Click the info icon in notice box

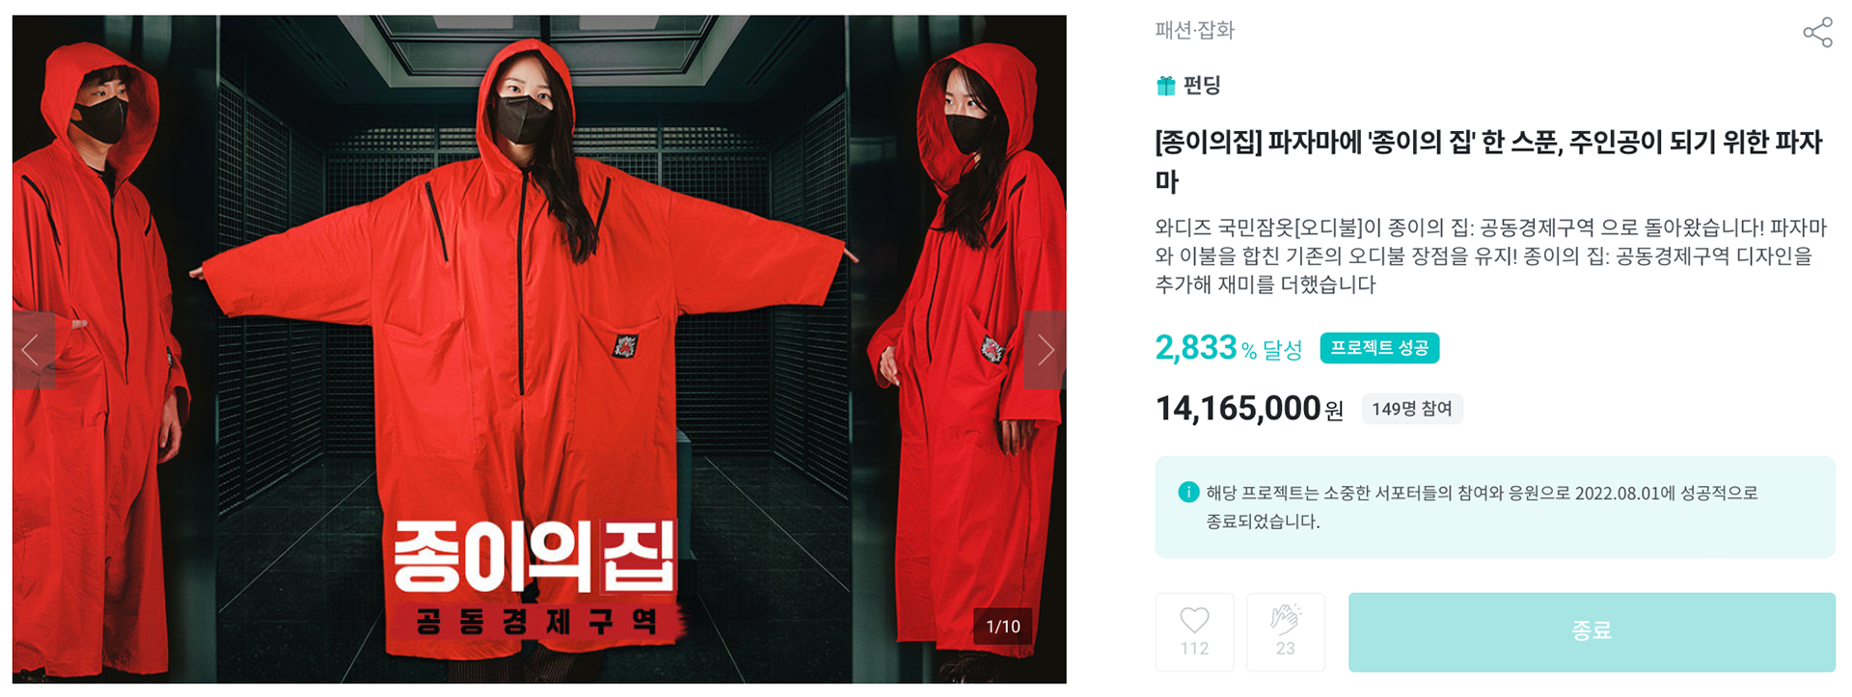[x=1188, y=493]
